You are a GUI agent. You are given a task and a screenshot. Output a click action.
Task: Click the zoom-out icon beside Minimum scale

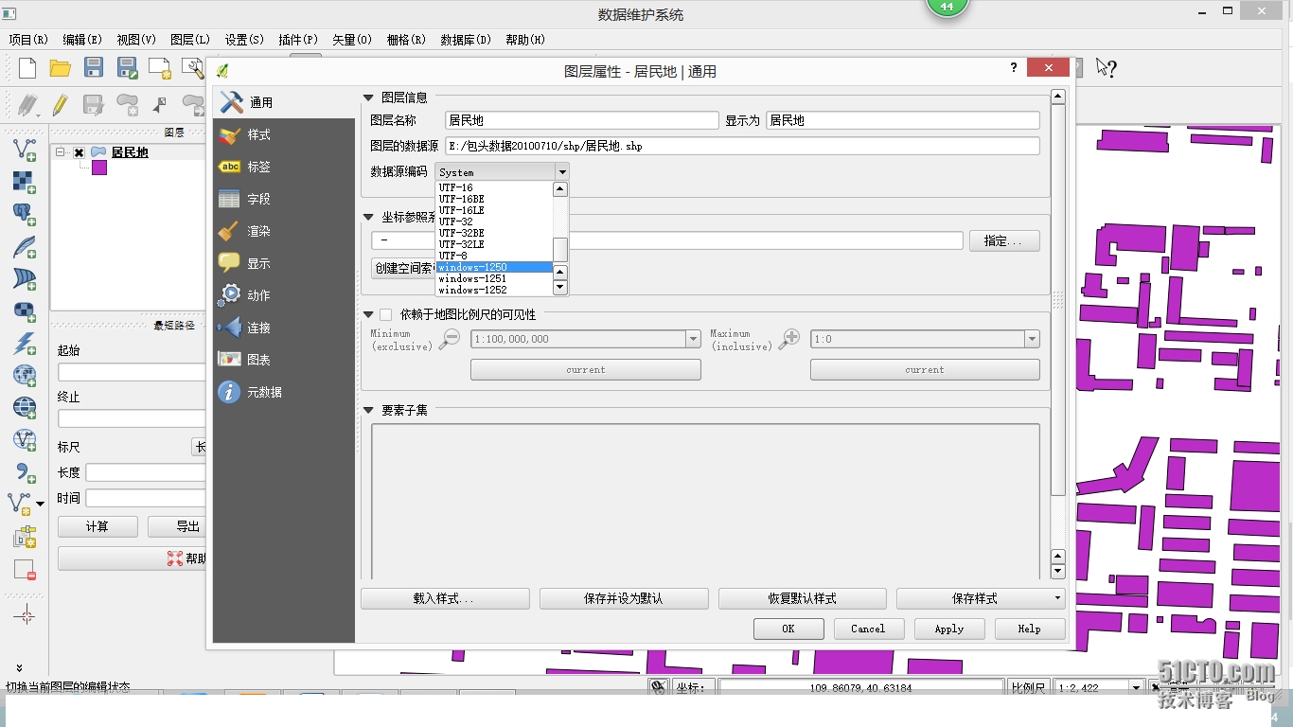click(450, 338)
